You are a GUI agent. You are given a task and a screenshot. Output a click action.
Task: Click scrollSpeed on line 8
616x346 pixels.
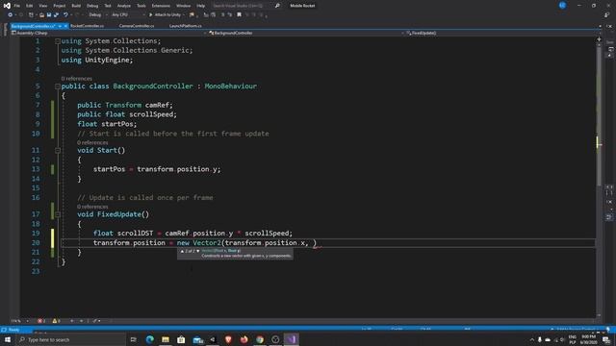pyautogui.click(x=151, y=114)
